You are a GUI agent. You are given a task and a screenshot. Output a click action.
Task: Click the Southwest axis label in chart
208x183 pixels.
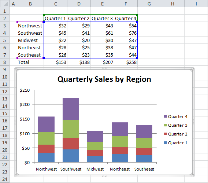point(71,169)
